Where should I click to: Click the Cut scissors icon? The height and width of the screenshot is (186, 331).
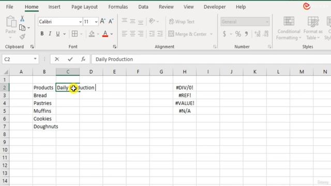22,19
